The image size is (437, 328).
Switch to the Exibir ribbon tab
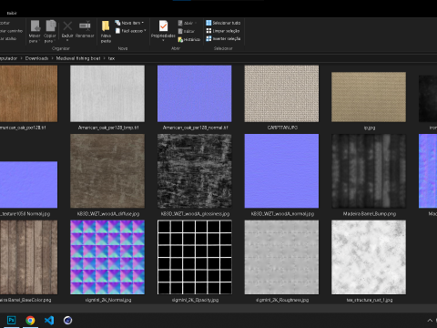[12, 13]
